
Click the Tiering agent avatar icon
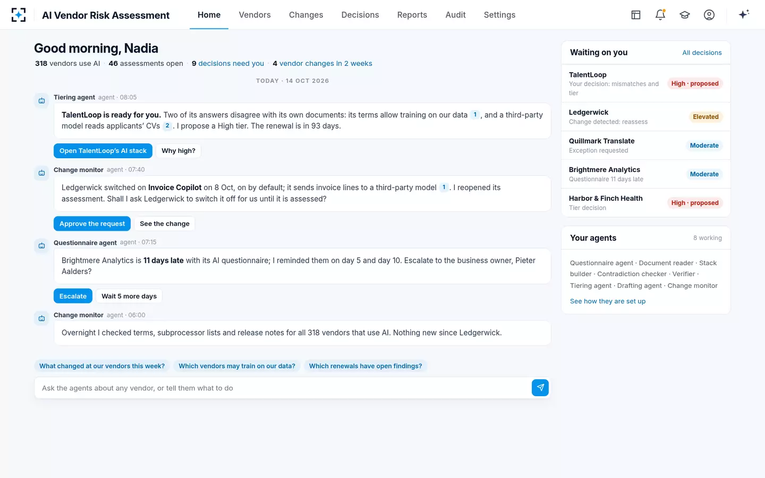[x=41, y=100]
